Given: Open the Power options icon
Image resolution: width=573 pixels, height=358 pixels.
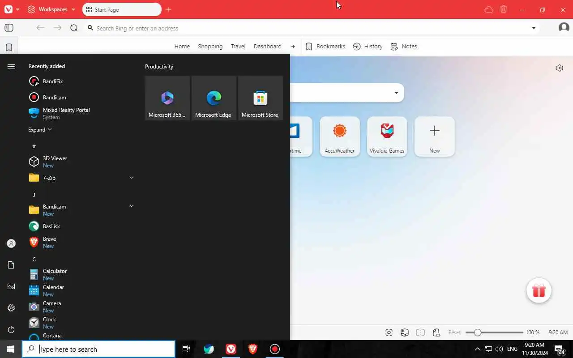Looking at the screenshot, I should pos(11,329).
